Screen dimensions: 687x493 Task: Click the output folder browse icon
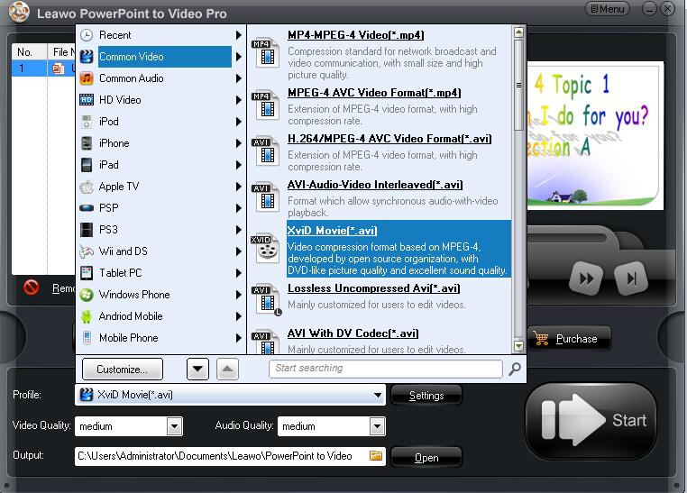pyautogui.click(x=376, y=456)
